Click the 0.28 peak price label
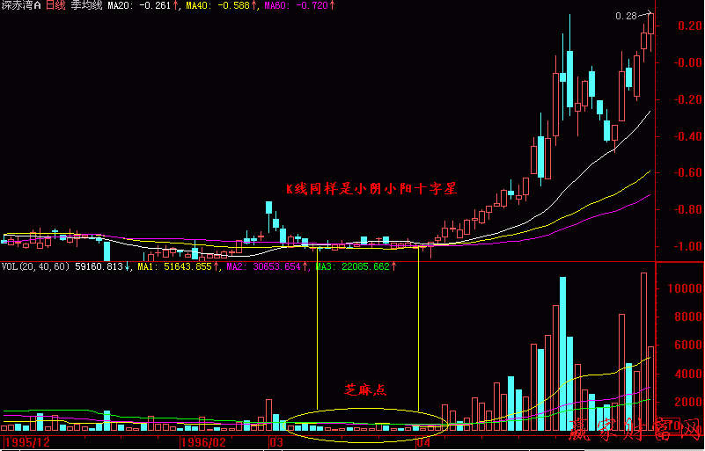705x451 pixels. tap(626, 16)
